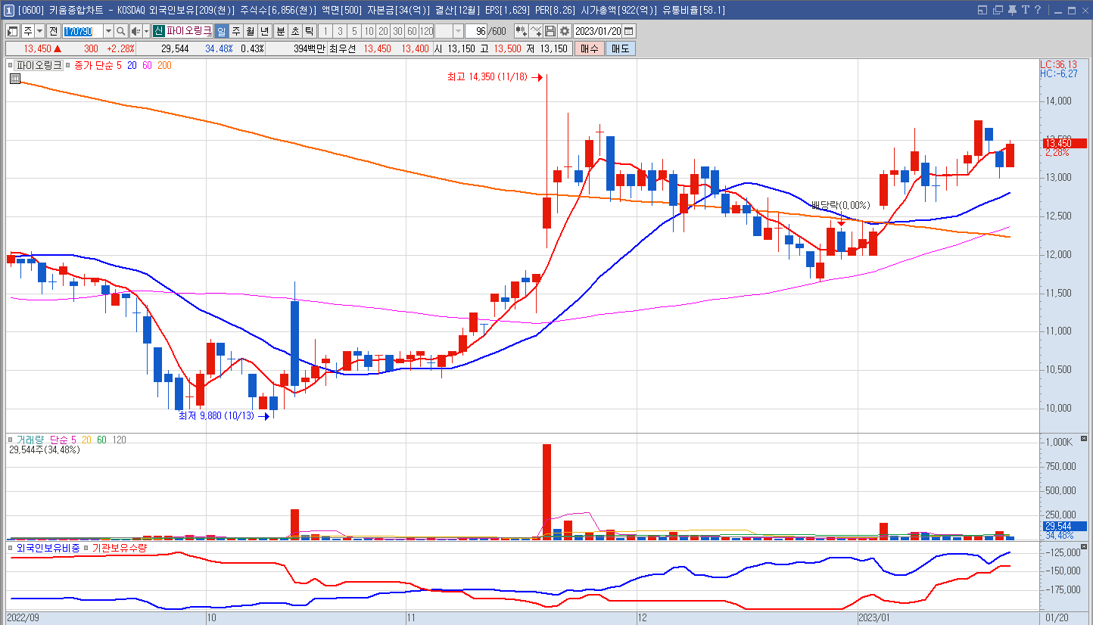
Task: Click the 최저 9,680 (10/13) annotation
Action: (217, 415)
